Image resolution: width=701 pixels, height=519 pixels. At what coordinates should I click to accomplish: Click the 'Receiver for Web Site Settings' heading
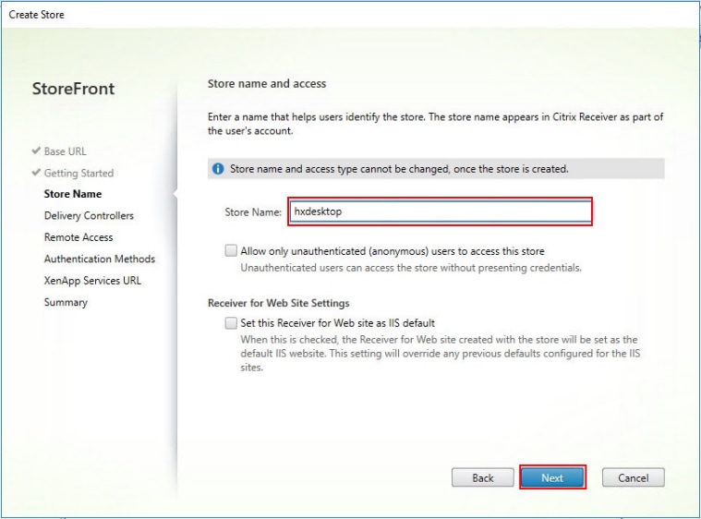[279, 303]
